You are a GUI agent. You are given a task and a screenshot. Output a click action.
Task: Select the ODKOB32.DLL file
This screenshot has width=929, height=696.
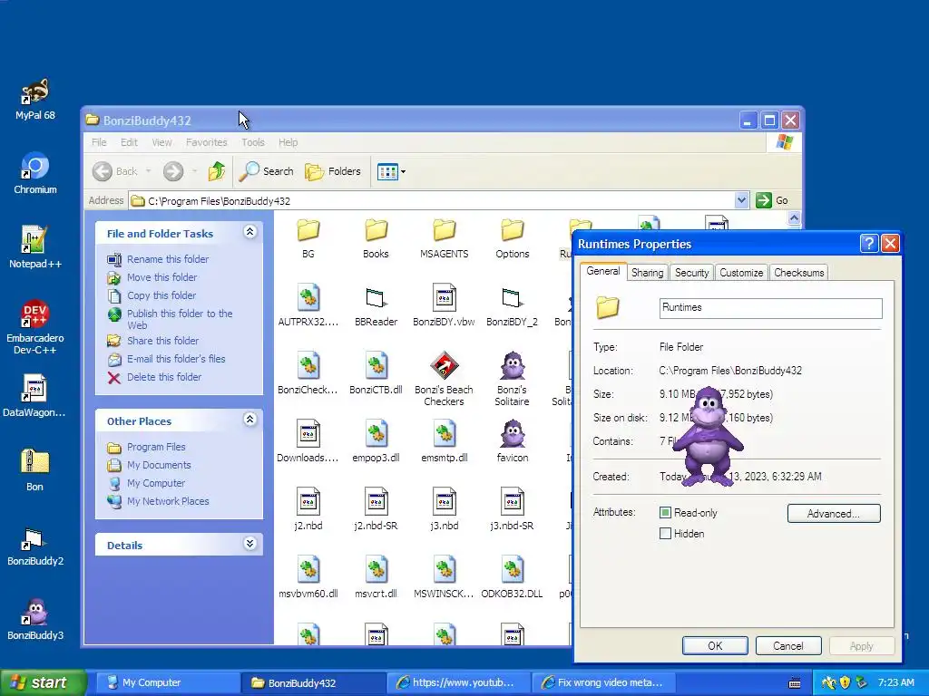(x=512, y=577)
